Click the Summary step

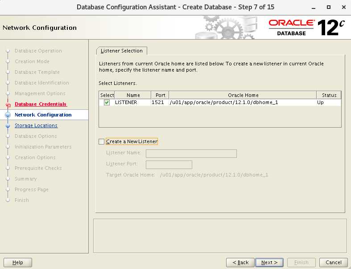tap(26, 179)
